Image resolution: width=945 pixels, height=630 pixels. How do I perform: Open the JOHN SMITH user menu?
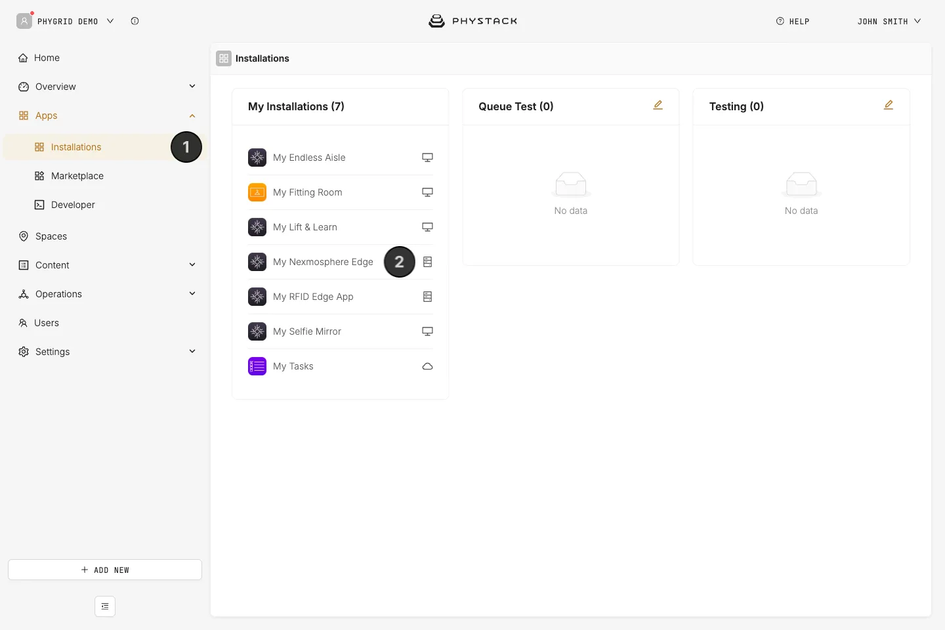coord(889,21)
